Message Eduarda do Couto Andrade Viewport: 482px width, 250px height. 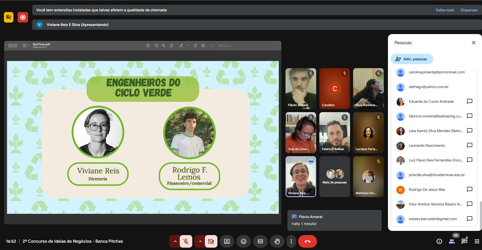click(x=469, y=101)
